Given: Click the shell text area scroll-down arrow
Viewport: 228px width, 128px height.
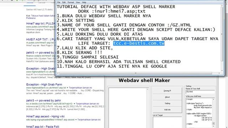Looking at the screenshot, I should click(213, 127).
